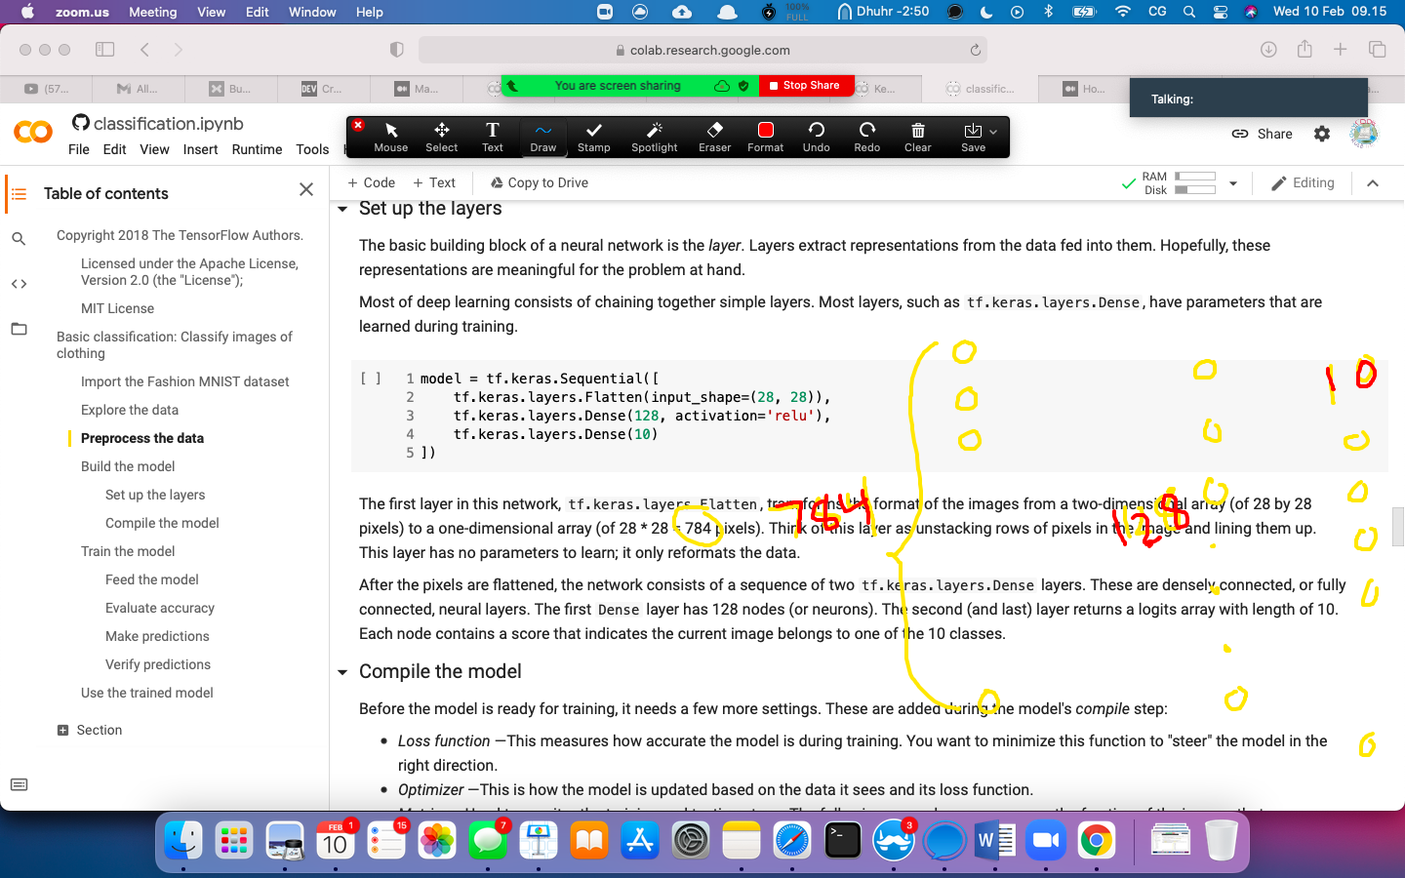Share the notebook
1405x878 pixels.
pos(1262,134)
